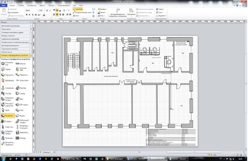This screenshot has width=248, height=161.
Task: Open the Основные компоненты здания stencil
Action: (15, 32)
